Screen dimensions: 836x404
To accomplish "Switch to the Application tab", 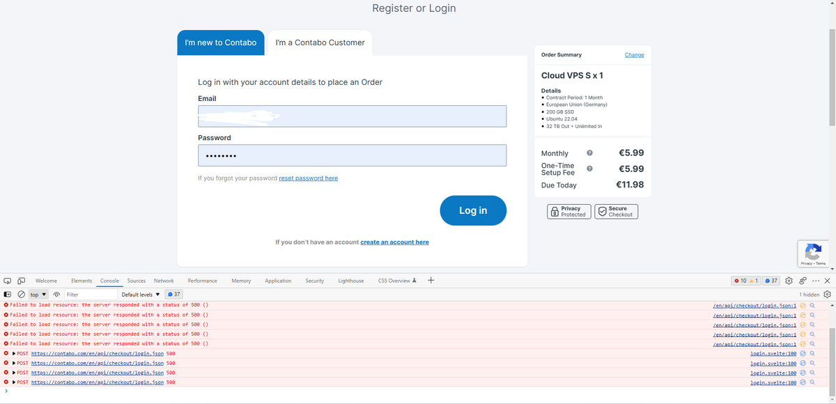I will pos(278,281).
